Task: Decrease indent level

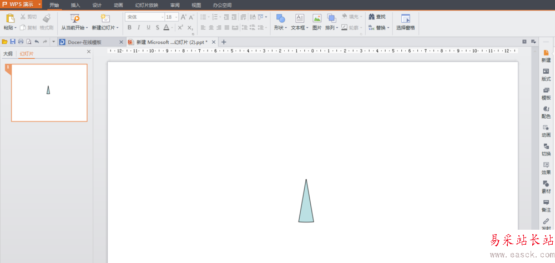Action: pos(226,17)
